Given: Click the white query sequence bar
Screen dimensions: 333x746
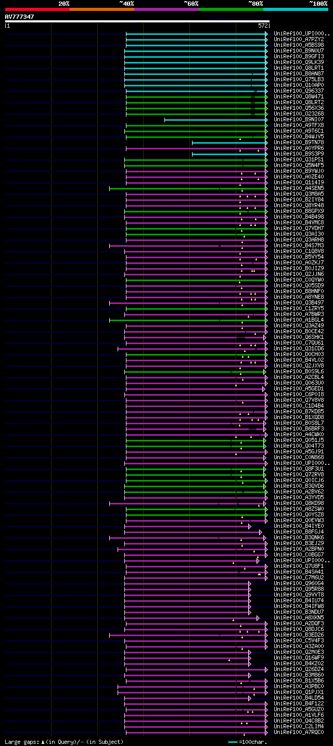Looking at the screenshot, I should coord(137,21).
